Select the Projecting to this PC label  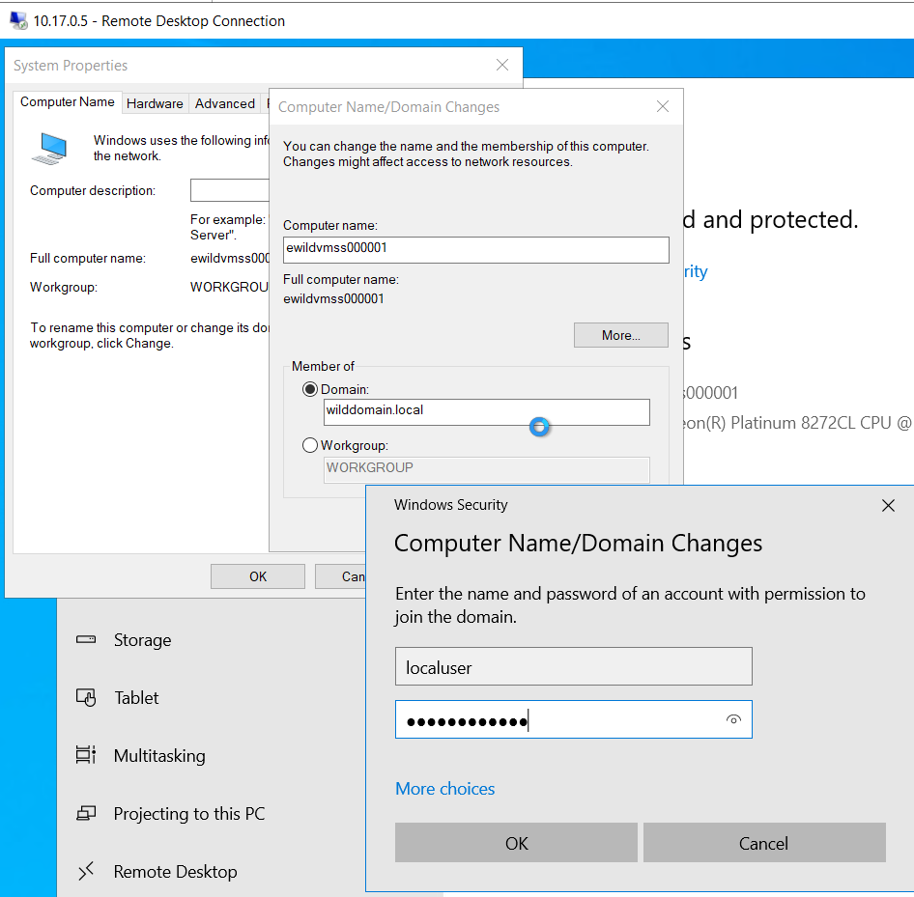(x=188, y=813)
